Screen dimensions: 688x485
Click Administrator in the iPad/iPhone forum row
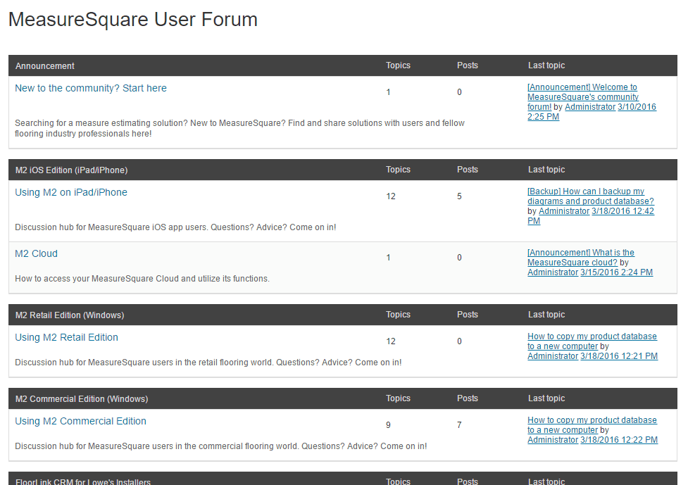[563, 211]
